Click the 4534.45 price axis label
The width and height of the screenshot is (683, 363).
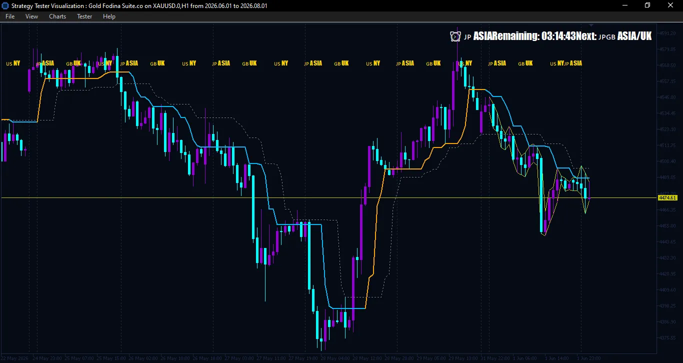pyautogui.click(x=667, y=113)
